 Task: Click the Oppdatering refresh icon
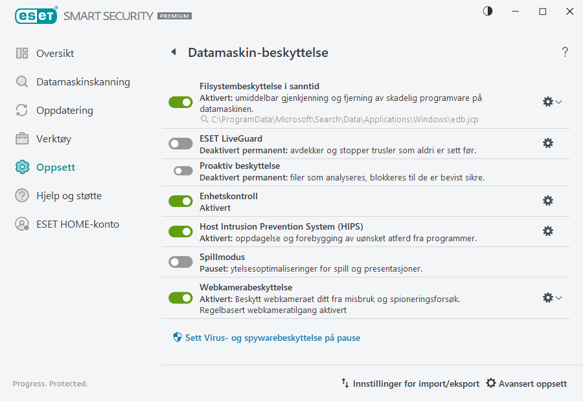coord(21,111)
